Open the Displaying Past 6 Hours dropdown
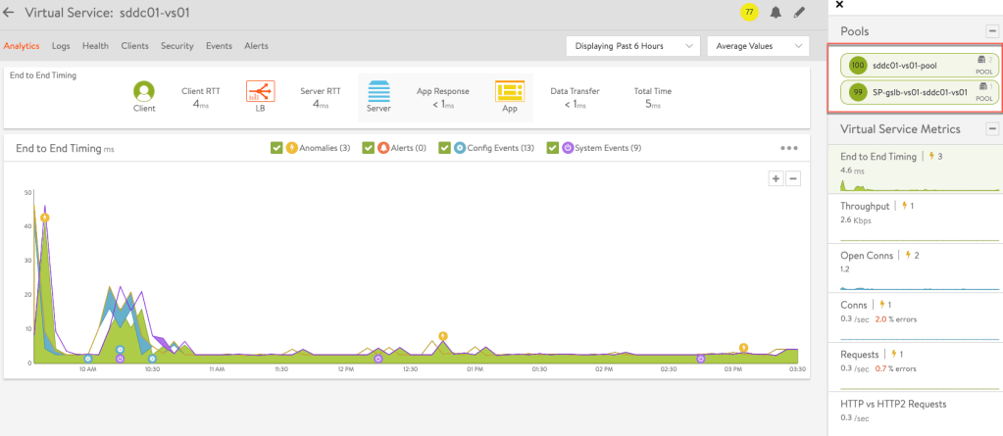The width and height of the screenshot is (1003, 436). 632,46
